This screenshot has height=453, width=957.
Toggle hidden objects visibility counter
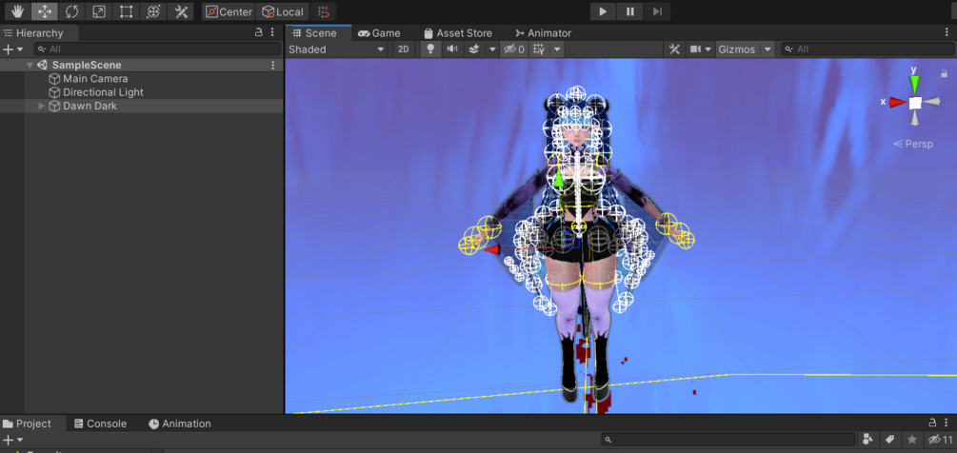point(512,49)
